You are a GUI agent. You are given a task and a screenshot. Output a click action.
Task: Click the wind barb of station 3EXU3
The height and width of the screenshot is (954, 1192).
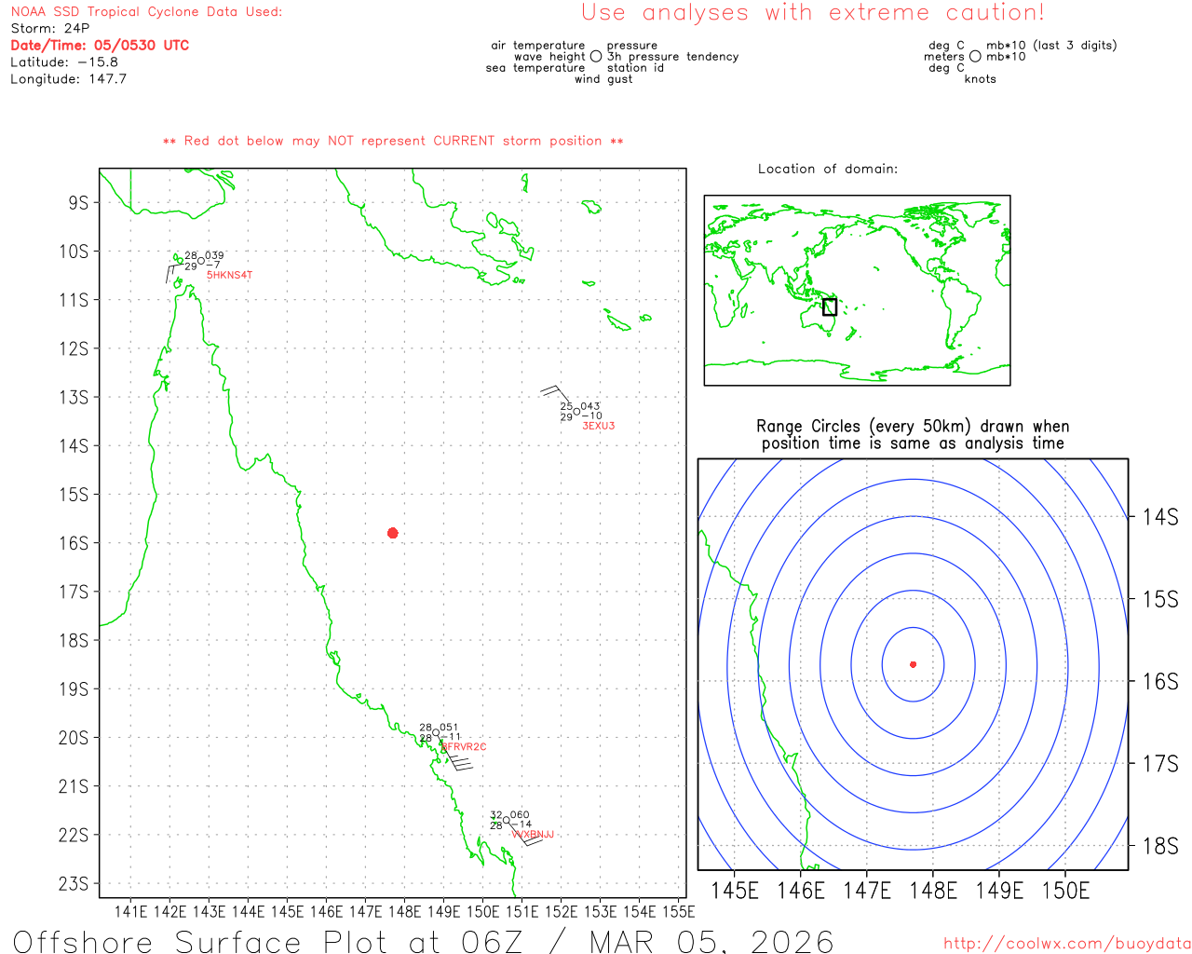coord(557,394)
